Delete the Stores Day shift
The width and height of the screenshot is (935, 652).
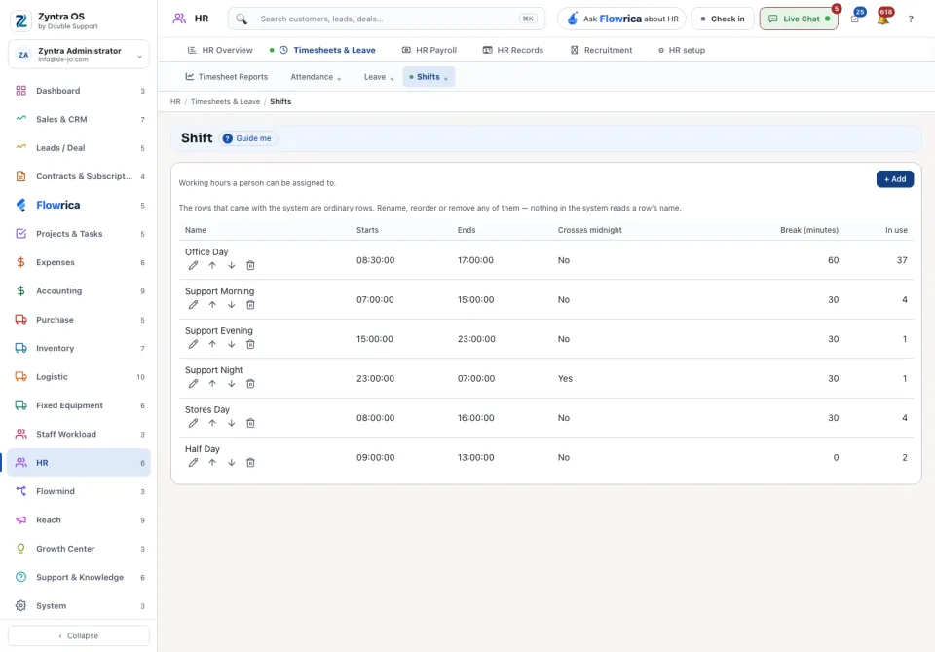250,423
